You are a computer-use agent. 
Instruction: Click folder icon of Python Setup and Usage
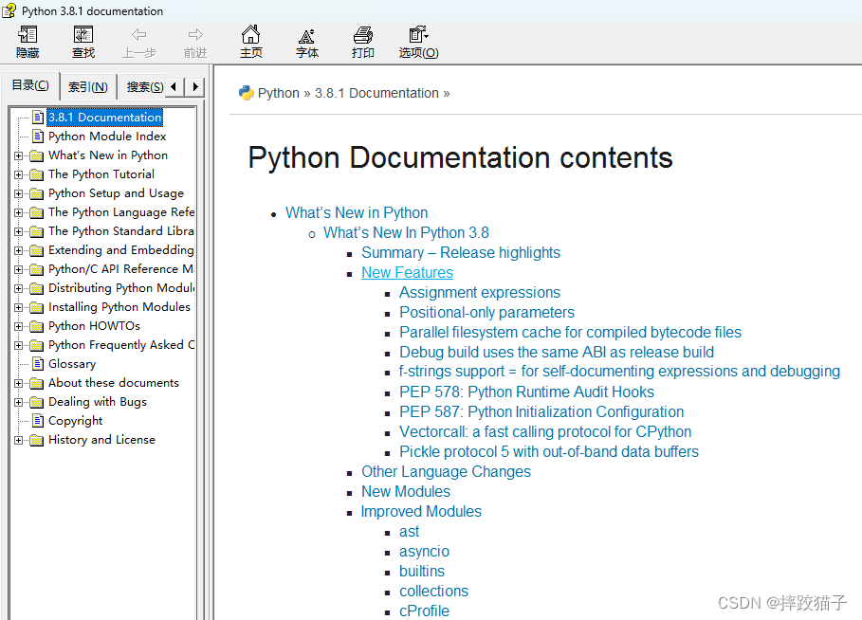36,193
